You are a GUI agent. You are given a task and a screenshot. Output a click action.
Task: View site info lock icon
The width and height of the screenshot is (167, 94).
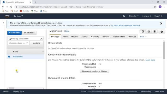(x=16, y=7)
